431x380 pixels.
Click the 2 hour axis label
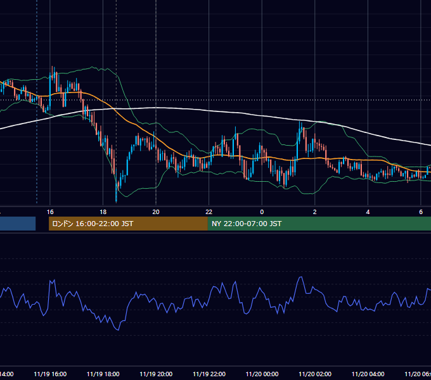315,212
